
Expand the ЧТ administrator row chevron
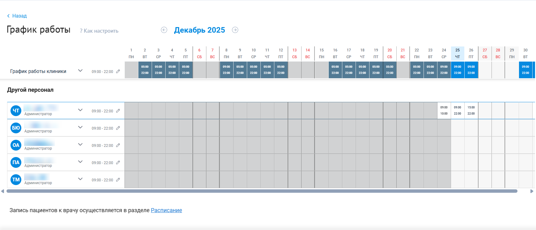coord(80,110)
